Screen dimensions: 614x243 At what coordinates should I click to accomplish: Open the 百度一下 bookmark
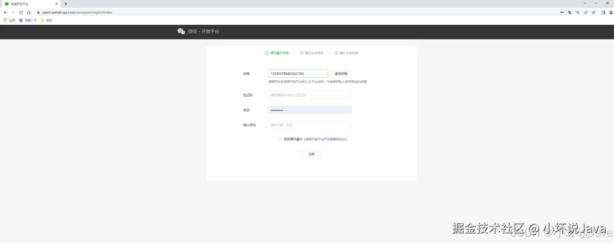(28, 20)
